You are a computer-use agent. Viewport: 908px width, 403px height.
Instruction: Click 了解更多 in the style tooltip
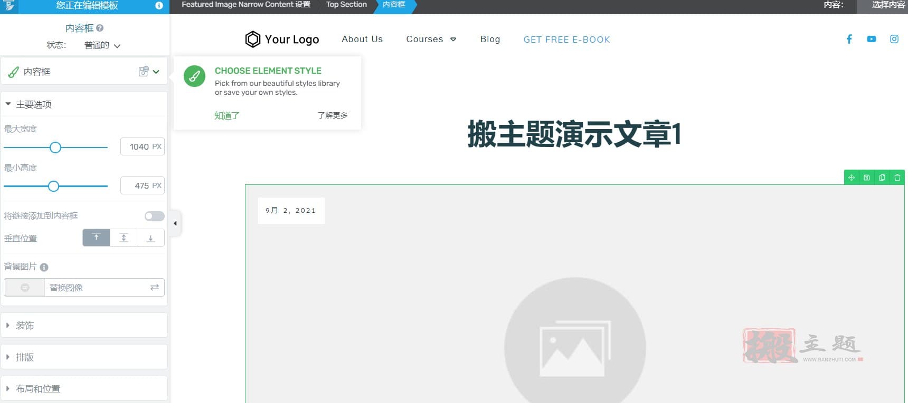(333, 115)
